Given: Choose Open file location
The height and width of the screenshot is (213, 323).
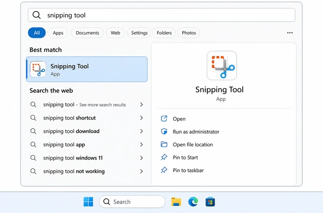Looking at the screenshot, I should click(193, 145).
